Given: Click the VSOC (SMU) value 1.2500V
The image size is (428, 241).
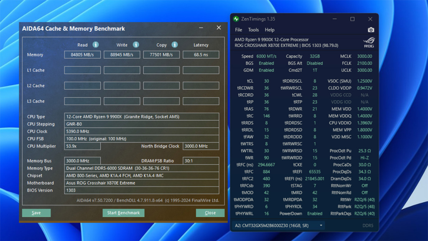Looking at the screenshot, I should [364, 81].
